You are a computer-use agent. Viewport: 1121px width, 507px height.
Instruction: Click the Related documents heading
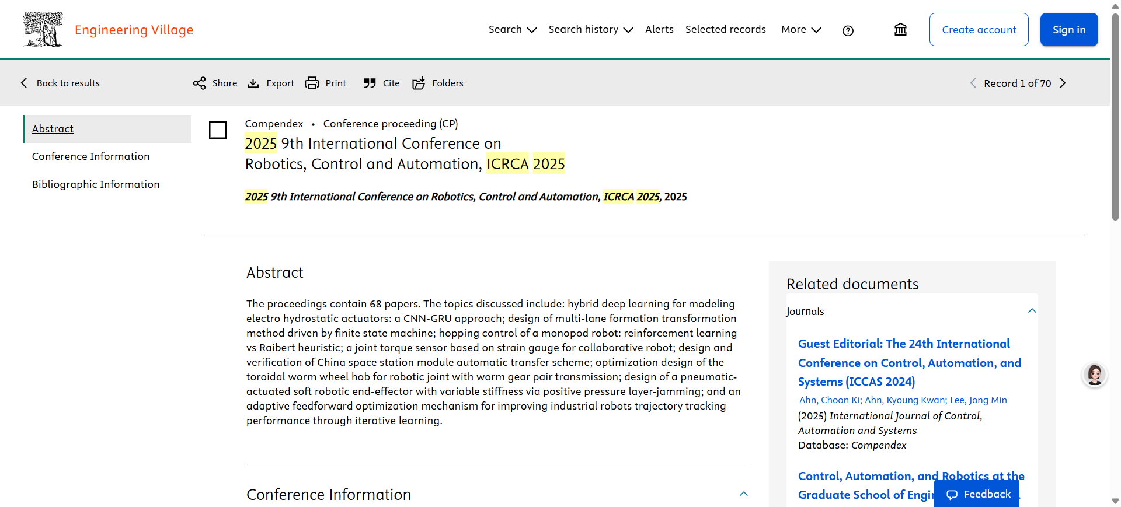click(852, 284)
